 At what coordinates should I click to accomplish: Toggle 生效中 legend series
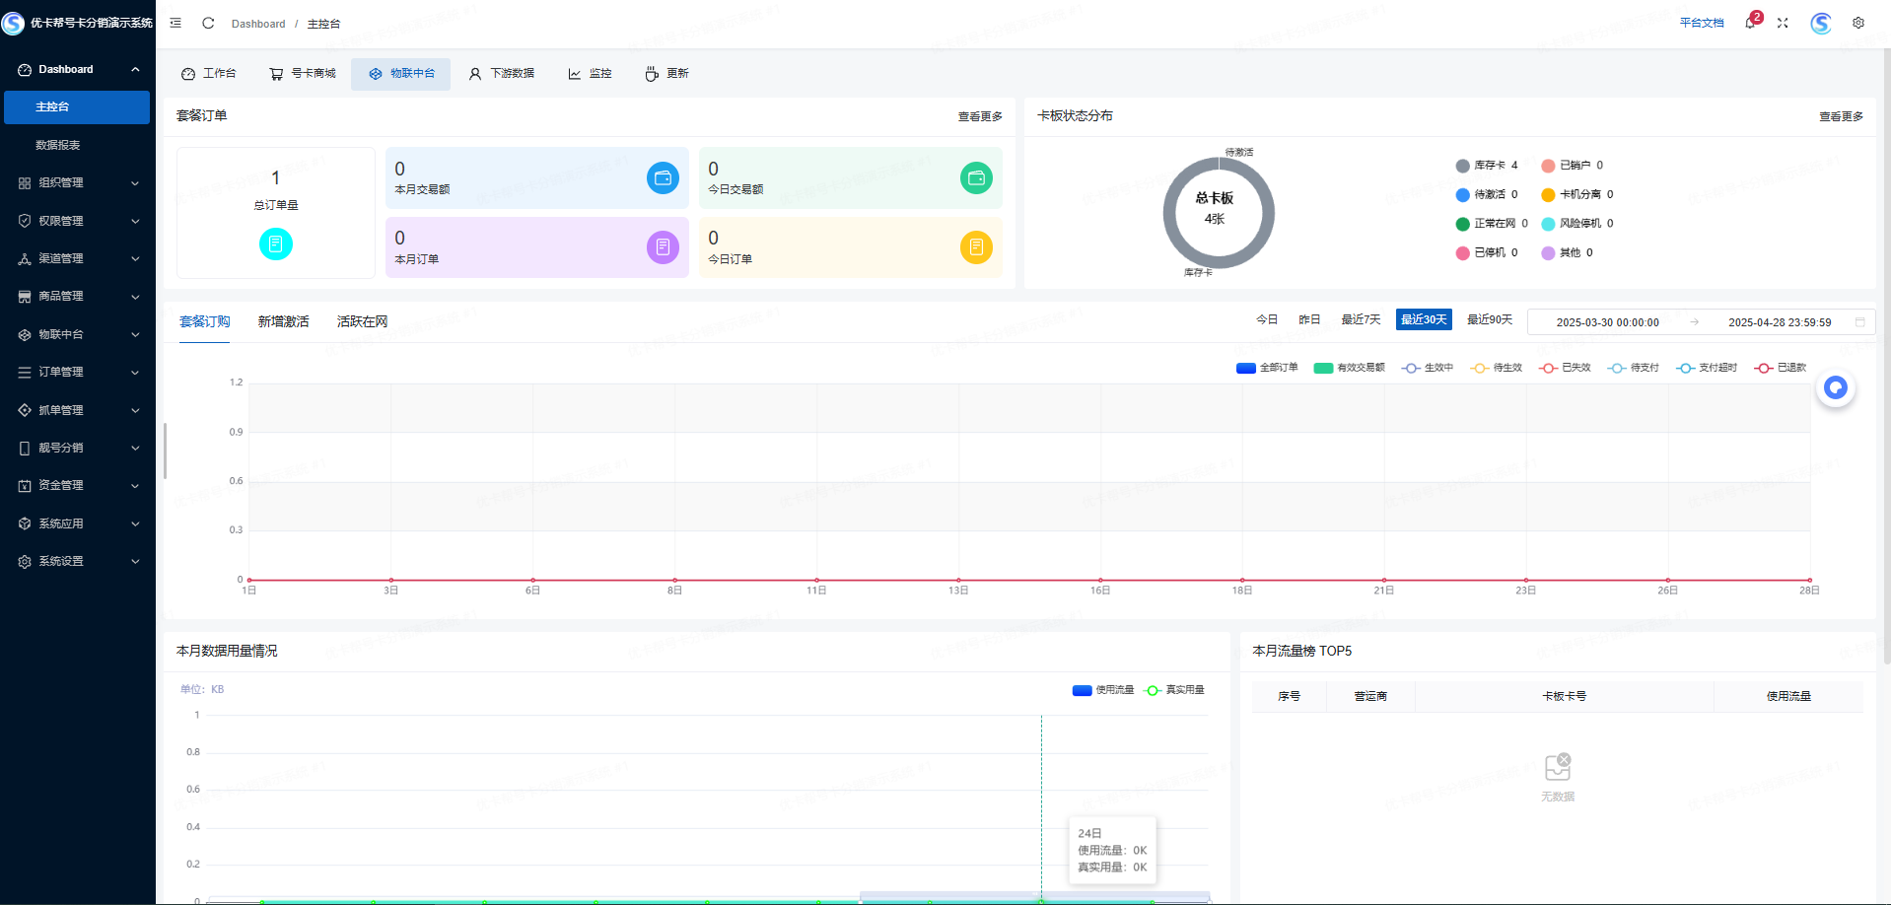tap(1427, 368)
